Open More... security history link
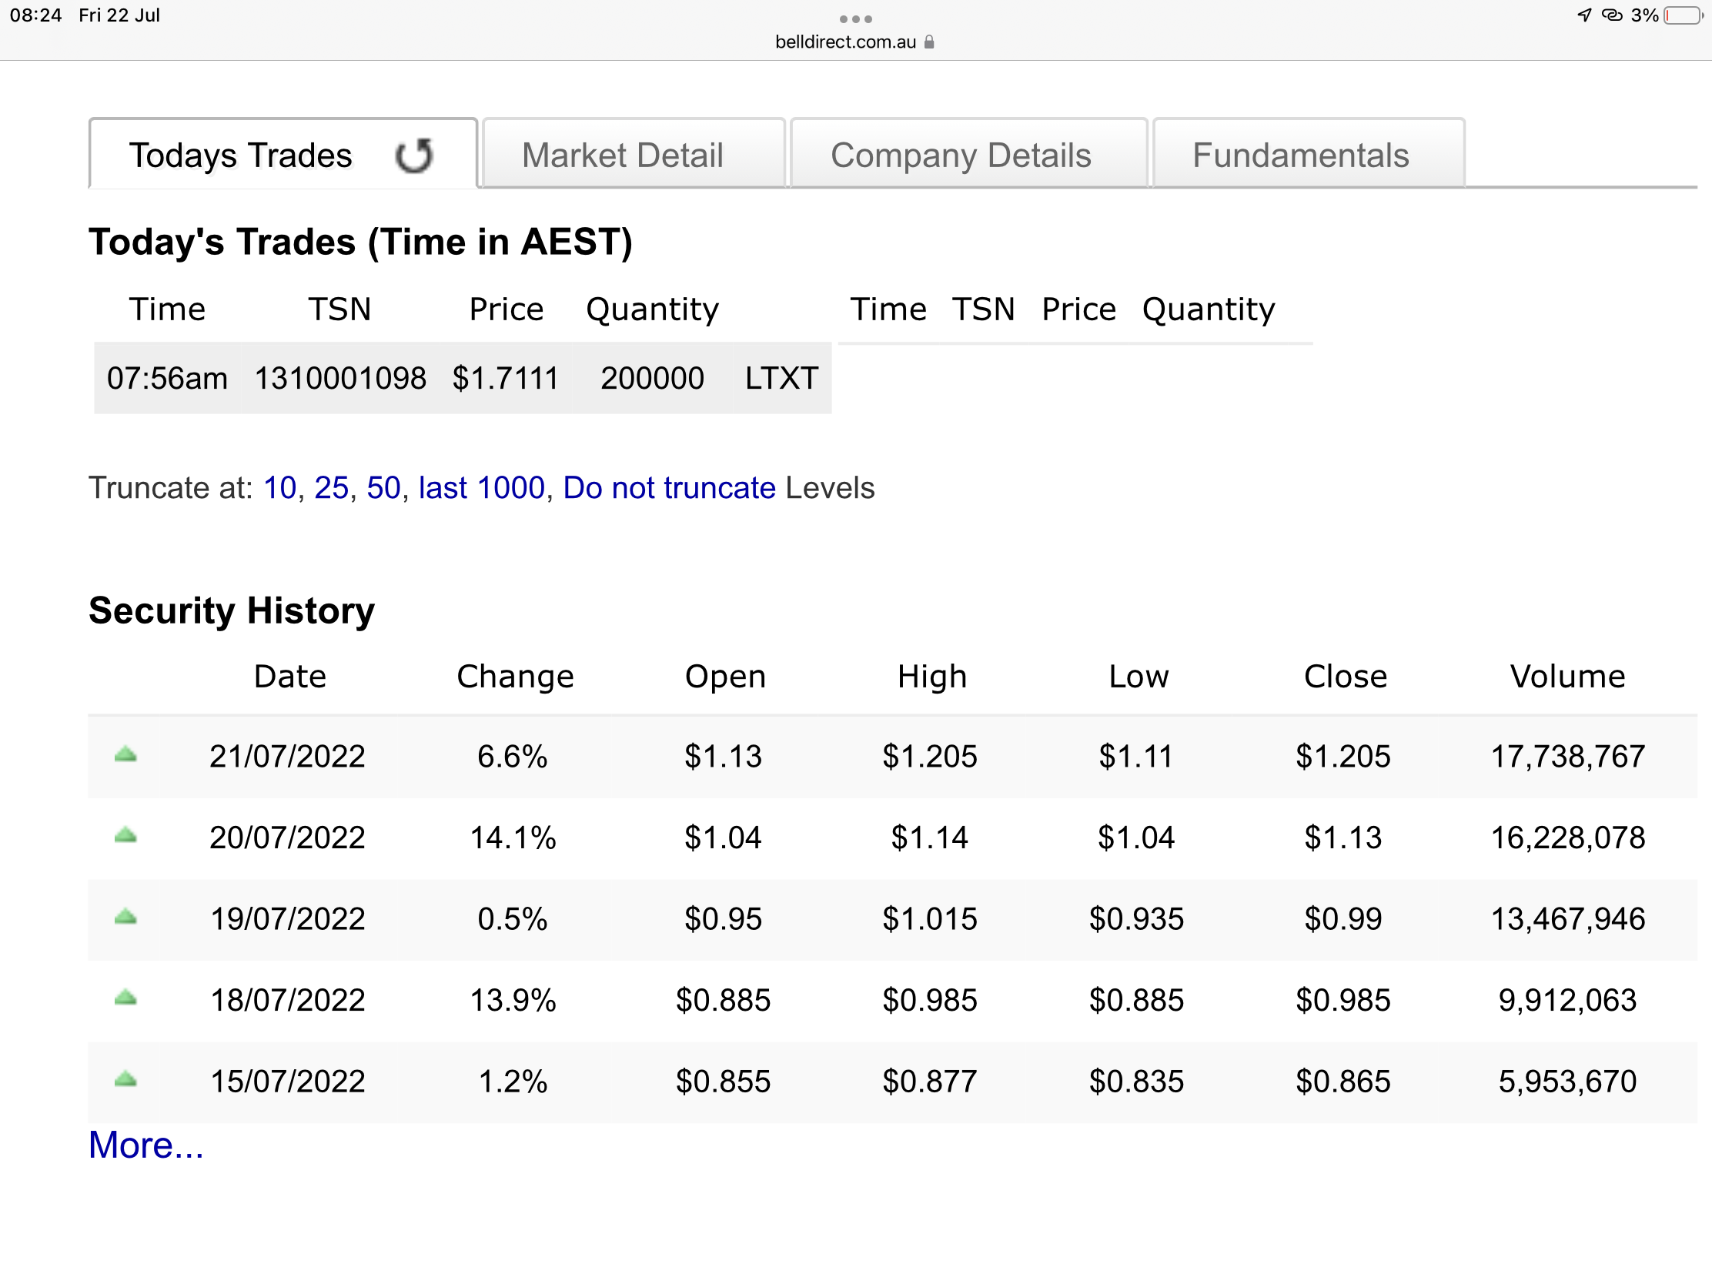The image size is (1712, 1284). point(145,1145)
